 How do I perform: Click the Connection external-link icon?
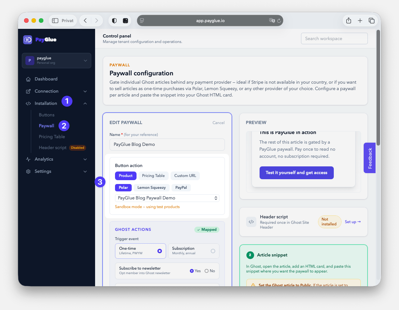(28, 91)
